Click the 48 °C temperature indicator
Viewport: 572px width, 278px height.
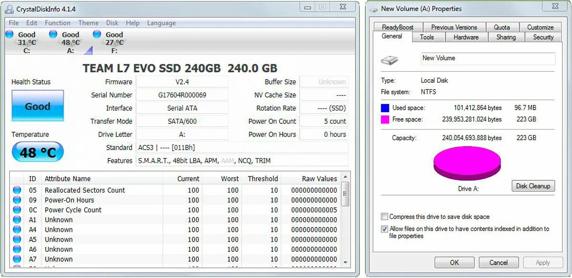[38, 153]
